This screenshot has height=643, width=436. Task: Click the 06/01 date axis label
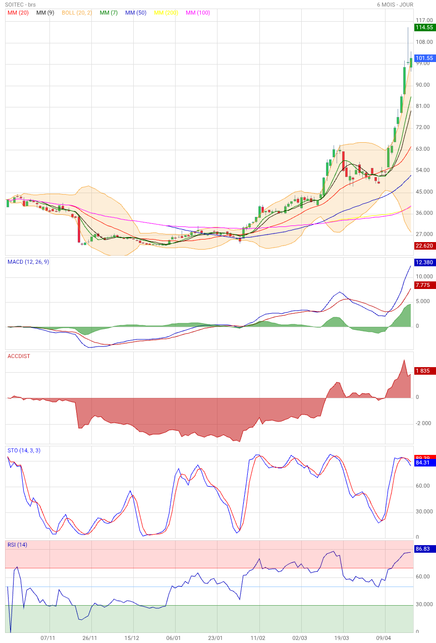pos(174,638)
